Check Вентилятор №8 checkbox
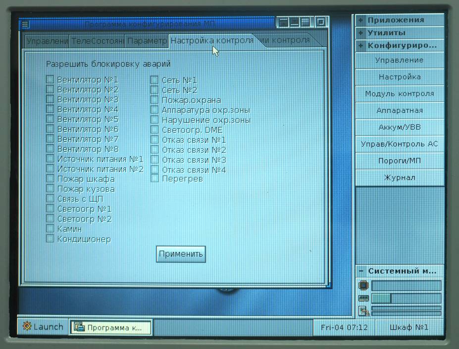 tap(50, 149)
